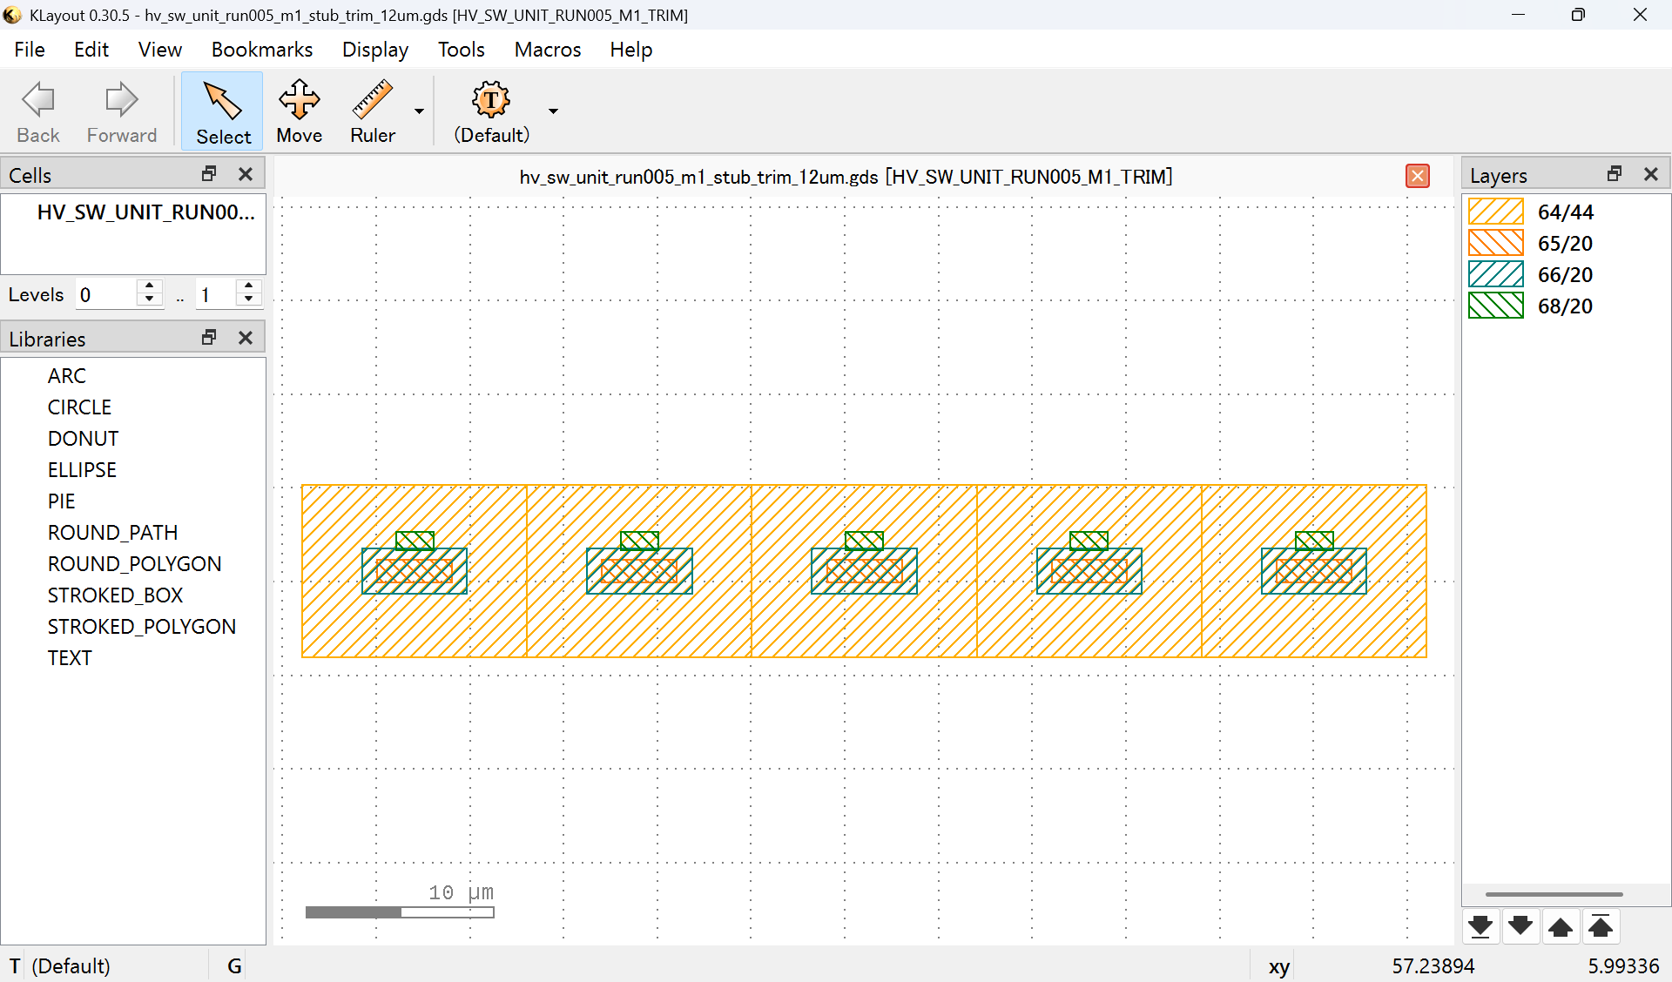Click the Back navigation arrow
The width and height of the screenshot is (1672, 982).
click(38, 111)
